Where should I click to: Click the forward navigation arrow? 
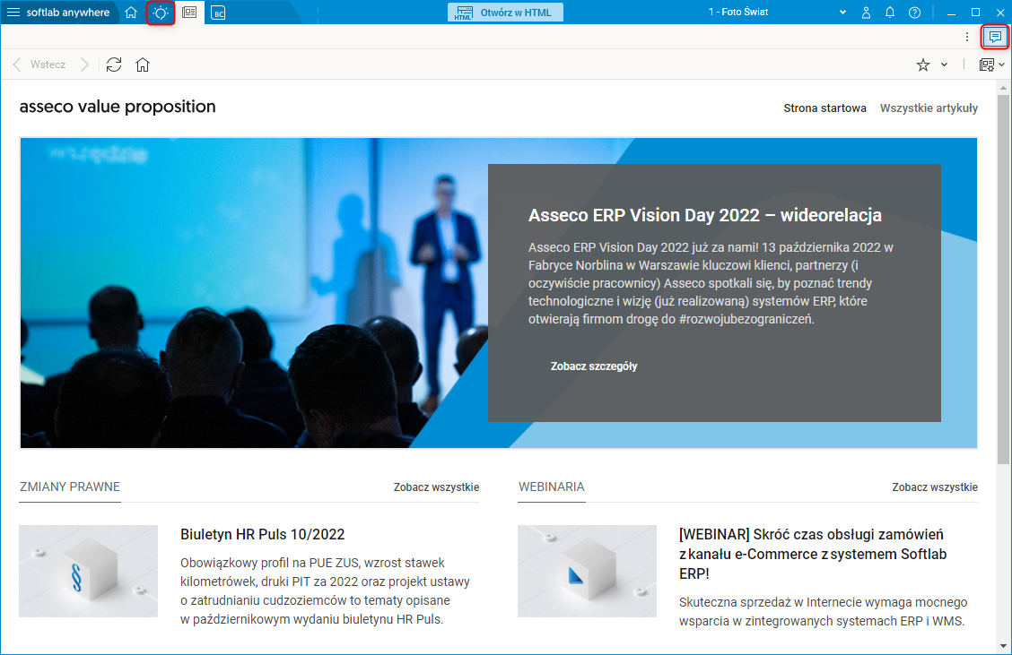[x=84, y=65]
